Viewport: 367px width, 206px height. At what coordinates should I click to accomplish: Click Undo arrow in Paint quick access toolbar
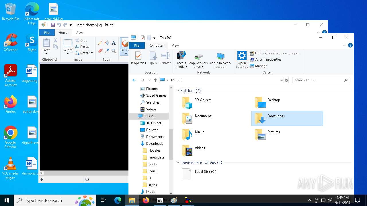tap(59, 25)
